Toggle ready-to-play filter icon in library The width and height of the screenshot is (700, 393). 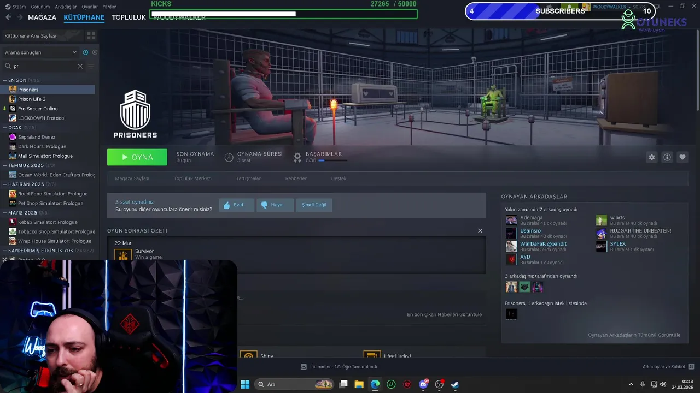pos(95,52)
